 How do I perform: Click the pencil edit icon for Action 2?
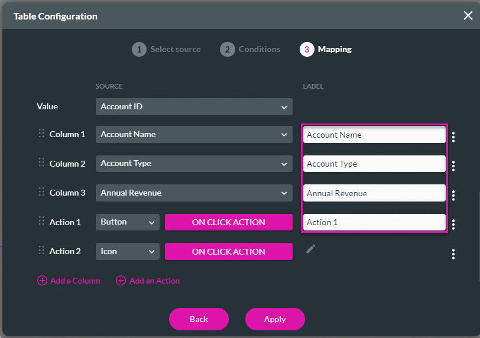310,249
